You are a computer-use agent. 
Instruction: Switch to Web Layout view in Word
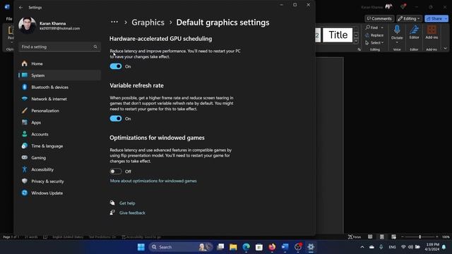(394, 237)
